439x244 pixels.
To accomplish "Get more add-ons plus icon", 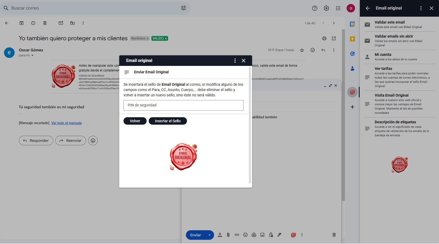I will coord(352,107).
